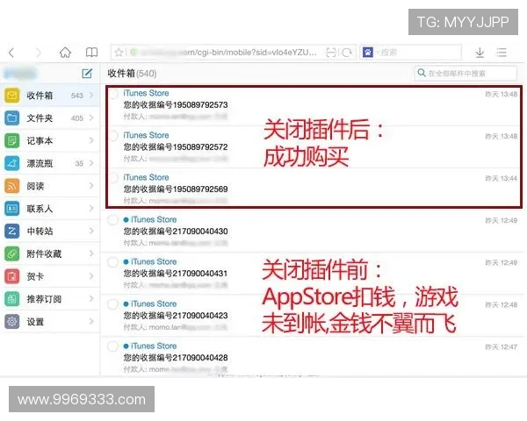Click the green 记事本 notepad icon
The height and width of the screenshot is (421, 527).
[12, 140]
